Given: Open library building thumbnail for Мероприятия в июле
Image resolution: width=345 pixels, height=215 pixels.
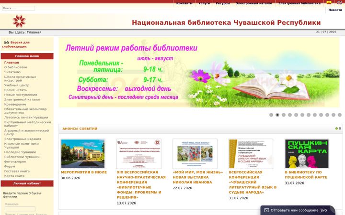Looking at the screenshot, I should [83, 154].
